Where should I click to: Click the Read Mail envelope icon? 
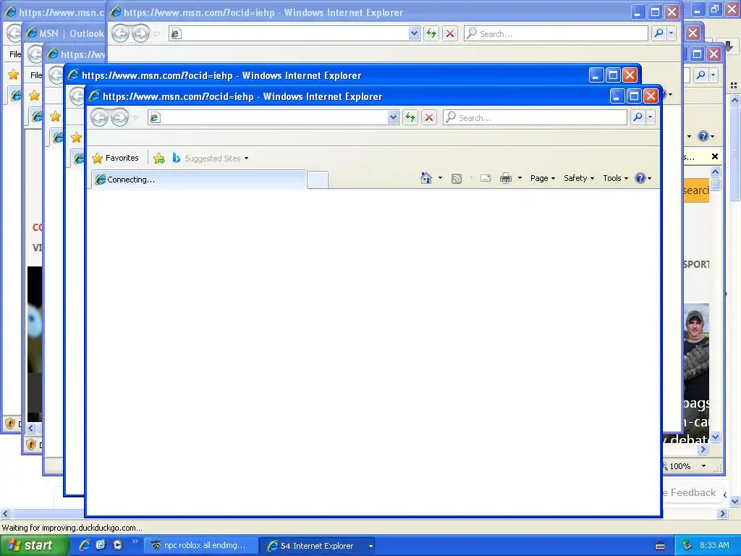486,178
